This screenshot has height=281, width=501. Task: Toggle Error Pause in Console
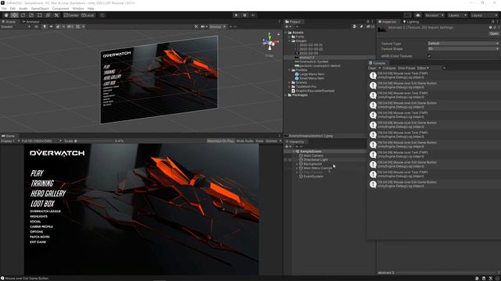[406, 68]
